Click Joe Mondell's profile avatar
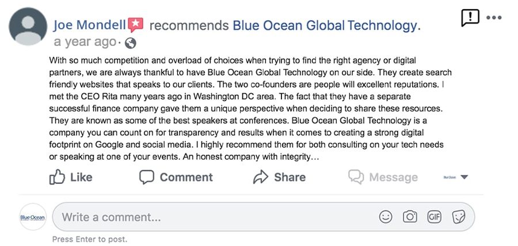The image size is (518, 246). (x=28, y=26)
